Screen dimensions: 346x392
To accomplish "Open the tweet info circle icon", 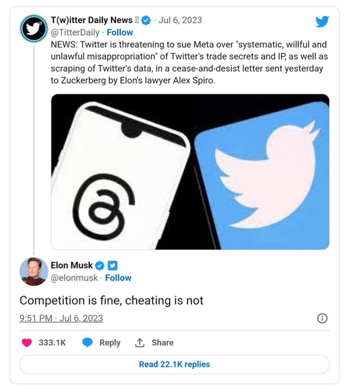I will 322,318.
